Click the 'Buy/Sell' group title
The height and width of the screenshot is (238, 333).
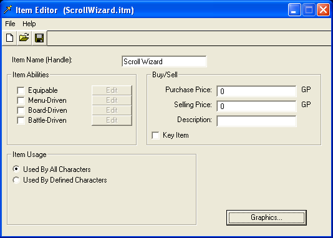click(x=165, y=75)
